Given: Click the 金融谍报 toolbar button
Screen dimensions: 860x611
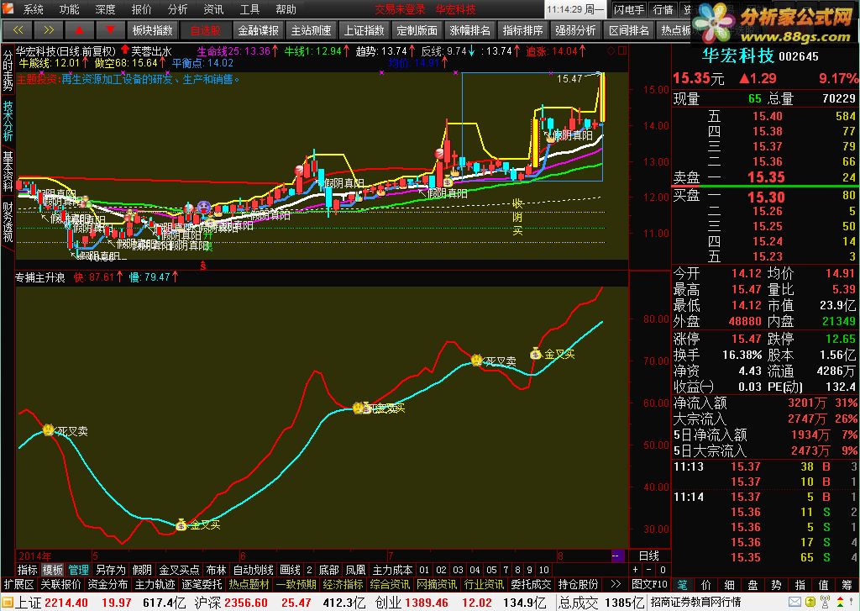Looking at the screenshot, I should 259,31.
